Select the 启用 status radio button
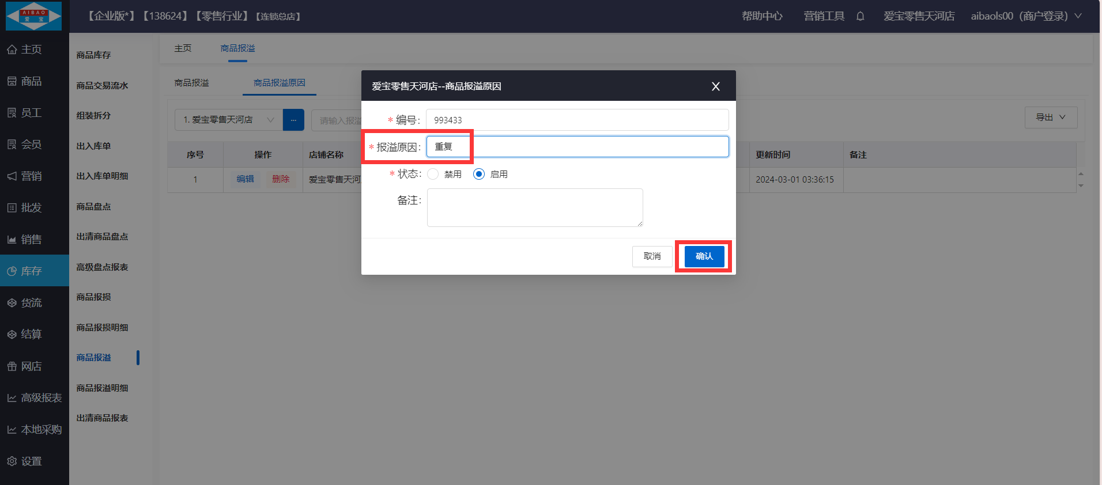The width and height of the screenshot is (1102, 485). click(479, 174)
